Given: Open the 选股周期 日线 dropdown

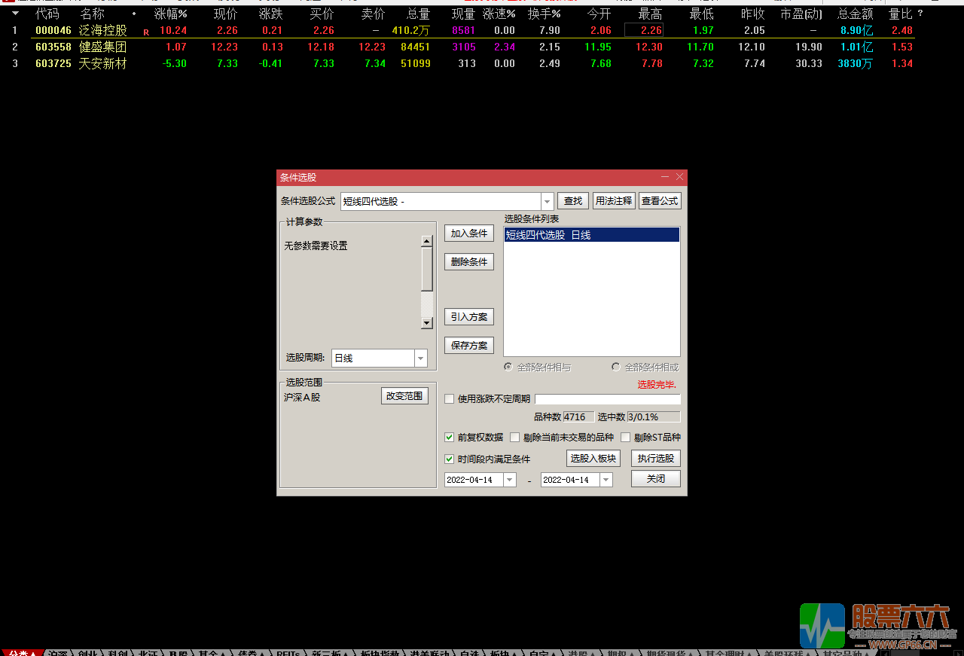Looking at the screenshot, I should [421, 358].
